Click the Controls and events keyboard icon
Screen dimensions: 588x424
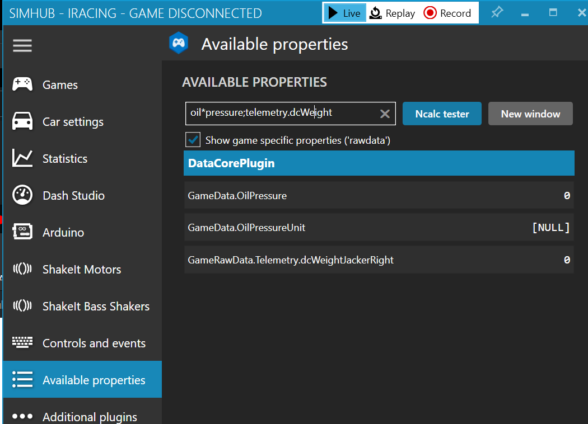[x=22, y=342]
